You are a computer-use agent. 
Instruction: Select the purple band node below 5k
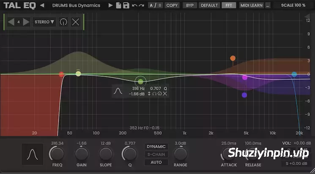click(x=244, y=95)
